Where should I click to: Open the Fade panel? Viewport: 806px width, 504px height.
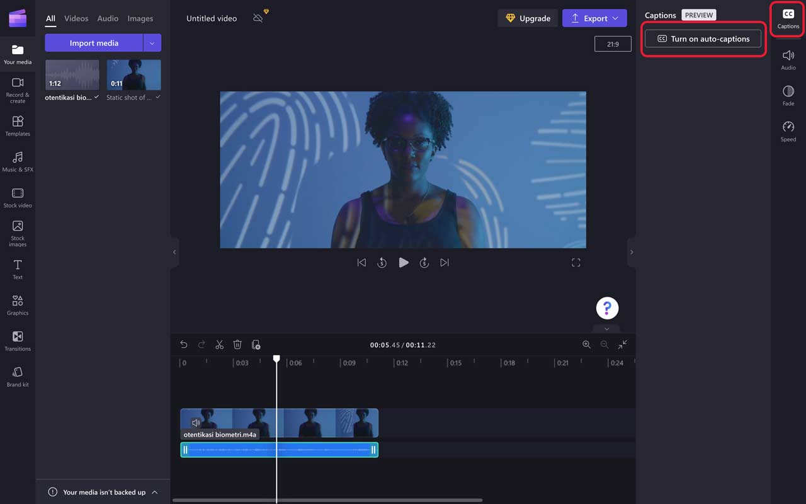click(788, 96)
